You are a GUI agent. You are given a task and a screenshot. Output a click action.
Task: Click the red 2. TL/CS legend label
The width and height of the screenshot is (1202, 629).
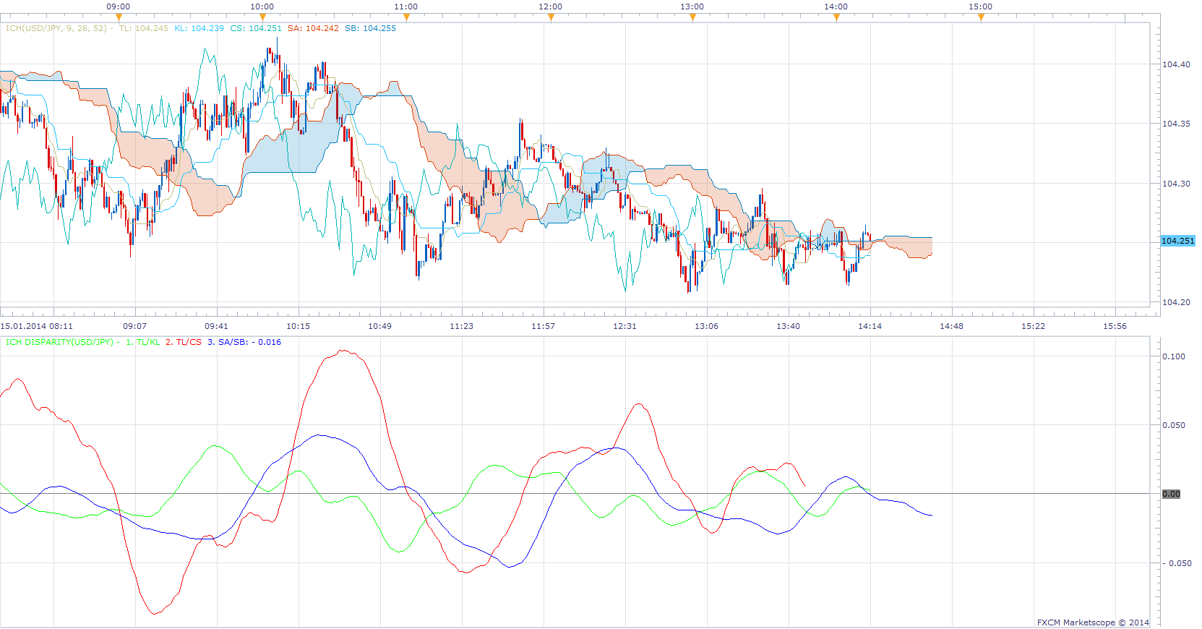(184, 342)
